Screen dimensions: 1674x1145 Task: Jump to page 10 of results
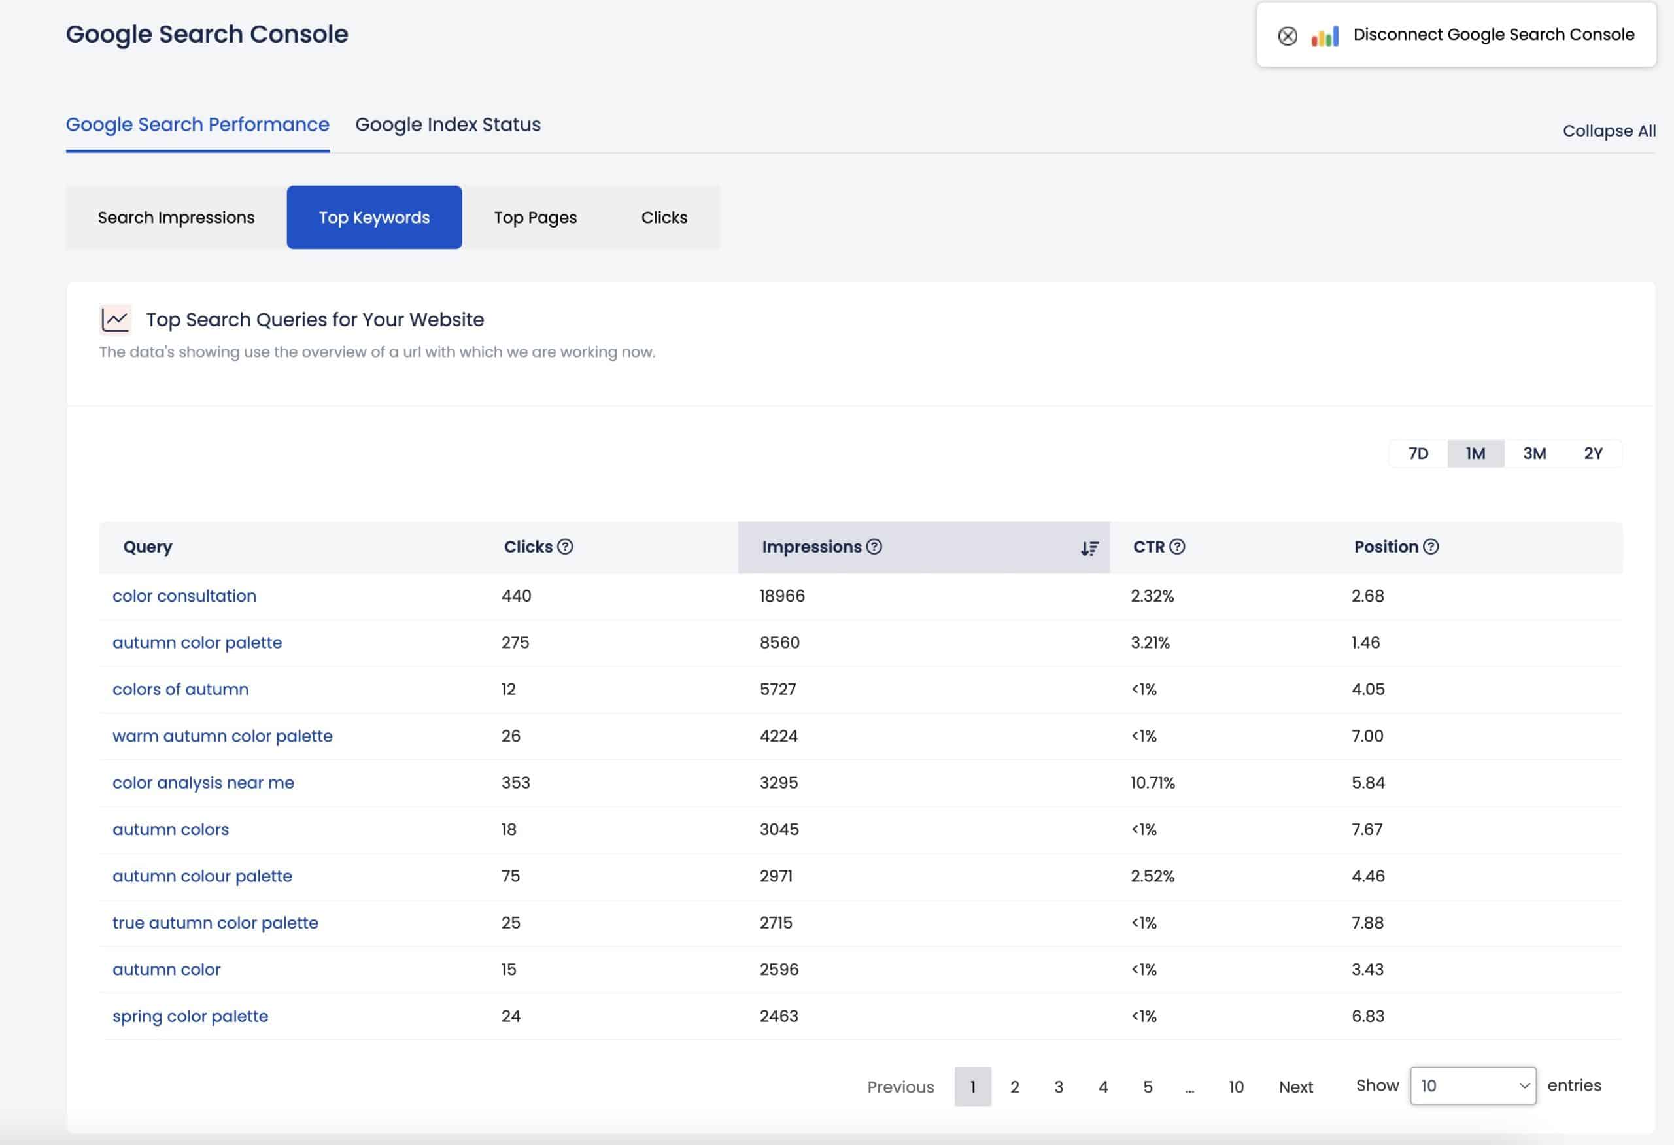tap(1236, 1087)
